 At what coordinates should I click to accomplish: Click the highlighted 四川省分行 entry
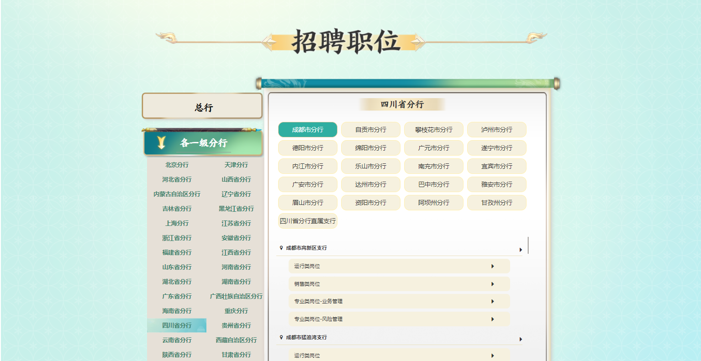177,325
